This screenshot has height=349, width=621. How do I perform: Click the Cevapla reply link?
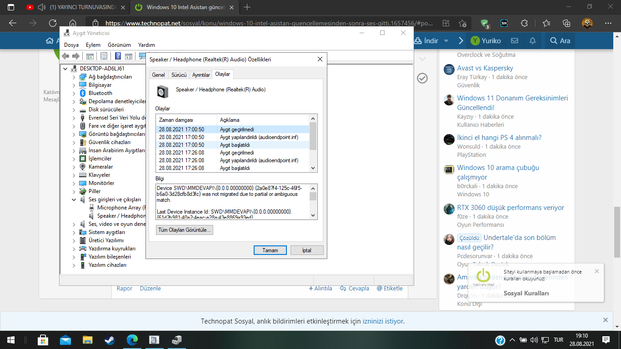click(x=355, y=289)
